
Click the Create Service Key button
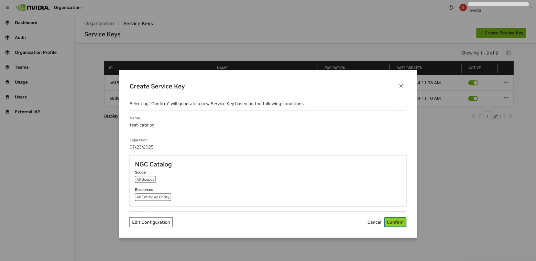[x=501, y=33]
